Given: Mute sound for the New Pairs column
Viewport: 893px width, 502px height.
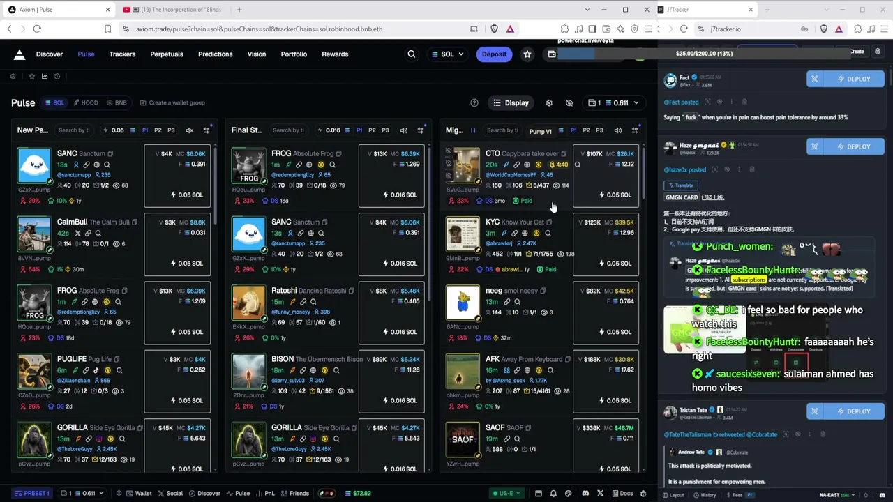Looking at the screenshot, I should click(x=189, y=130).
